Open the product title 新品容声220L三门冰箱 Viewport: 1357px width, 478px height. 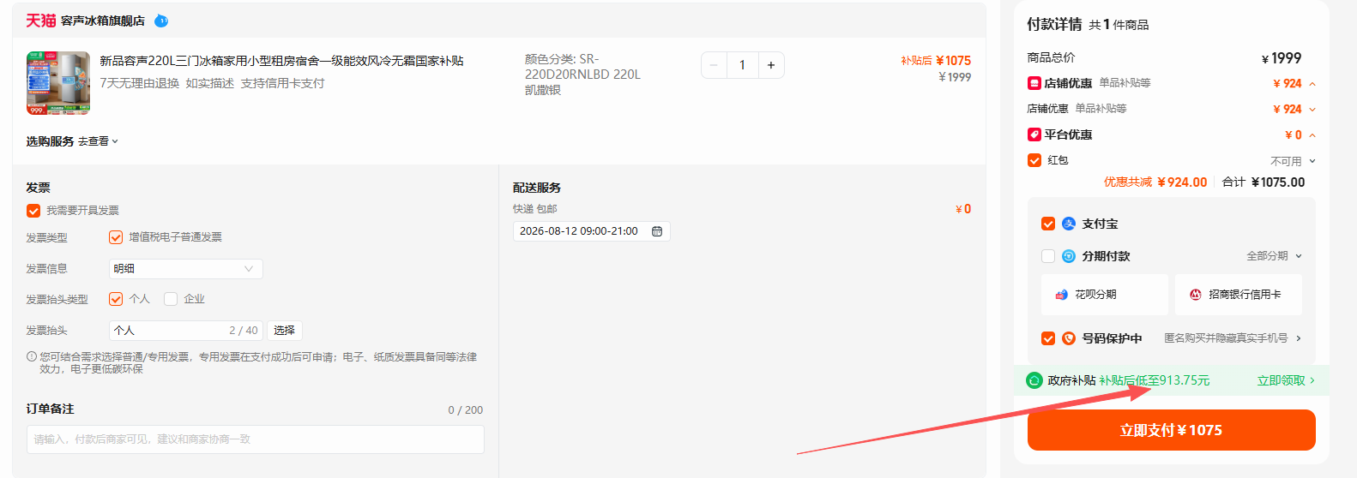click(281, 61)
